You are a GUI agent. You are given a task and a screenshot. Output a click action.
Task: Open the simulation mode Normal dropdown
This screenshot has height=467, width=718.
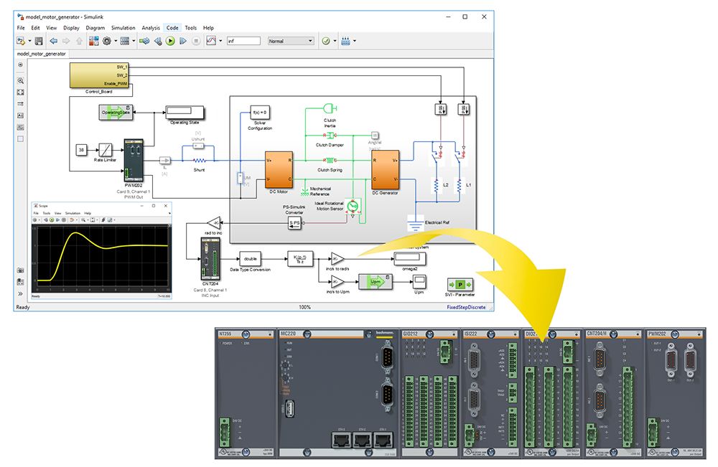[x=291, y=41]
